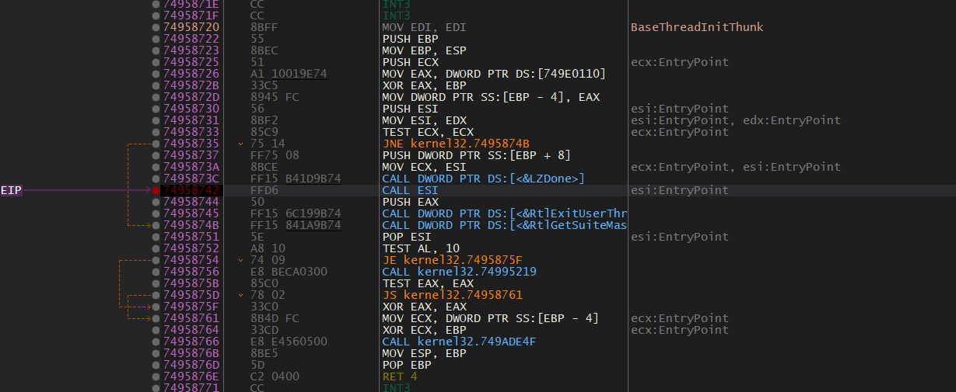
Task: Select the MOV EBP, ESP instruction
Action: tap(424, 50)
